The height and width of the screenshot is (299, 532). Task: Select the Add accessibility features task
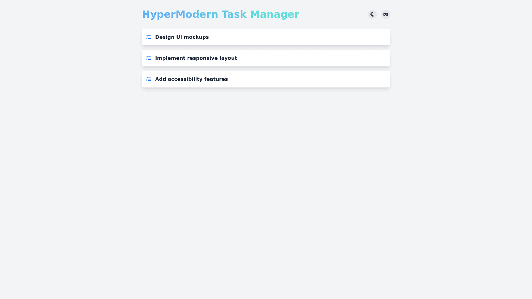pyautogui.click(x=191, y=79)
